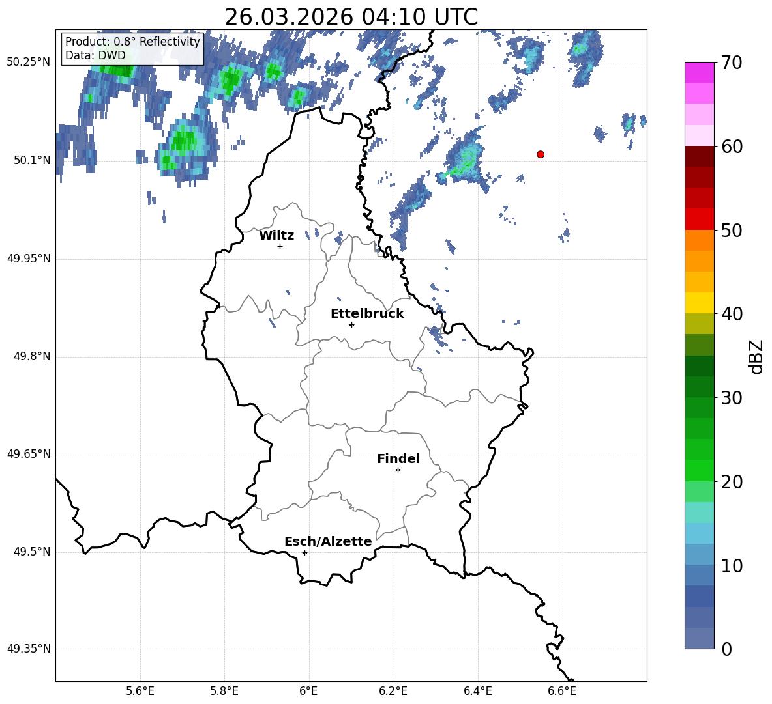
Task: Click the colorbar tick label 0
Action: click(726, 649)
